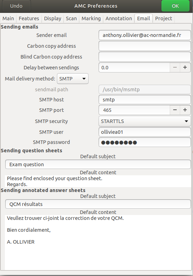Confirm preferences with the green OK button
Screen dimensions: 193x276
(x=175, y=6)
